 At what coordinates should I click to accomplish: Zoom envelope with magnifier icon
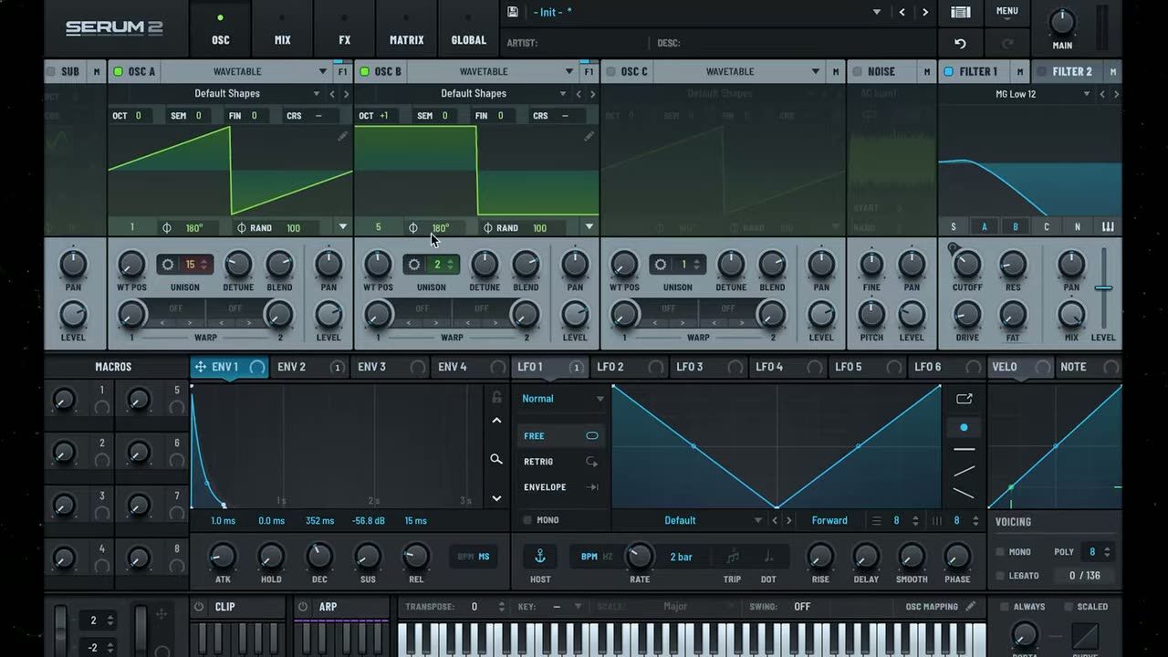[496, 459]
